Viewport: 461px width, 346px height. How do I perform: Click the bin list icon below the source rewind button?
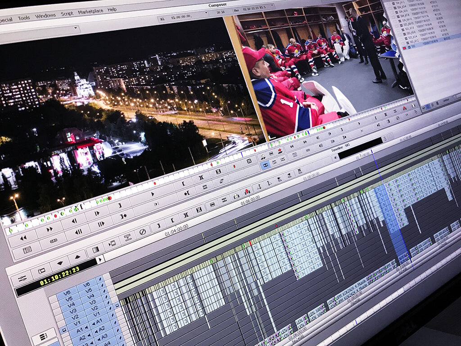tap(27, 250)
